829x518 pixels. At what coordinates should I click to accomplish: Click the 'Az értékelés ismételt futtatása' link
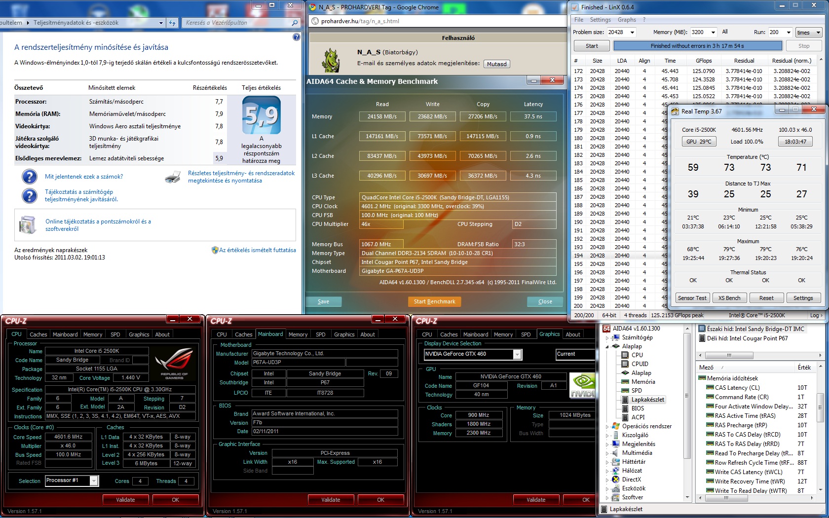258,250
